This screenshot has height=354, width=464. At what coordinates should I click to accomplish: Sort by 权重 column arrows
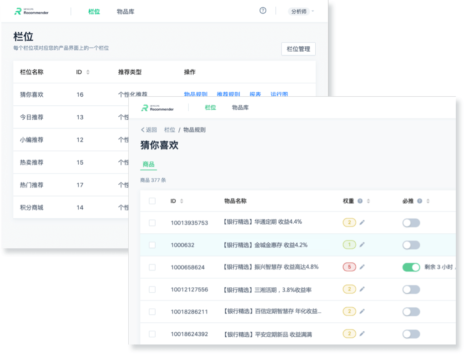[368, 201]
